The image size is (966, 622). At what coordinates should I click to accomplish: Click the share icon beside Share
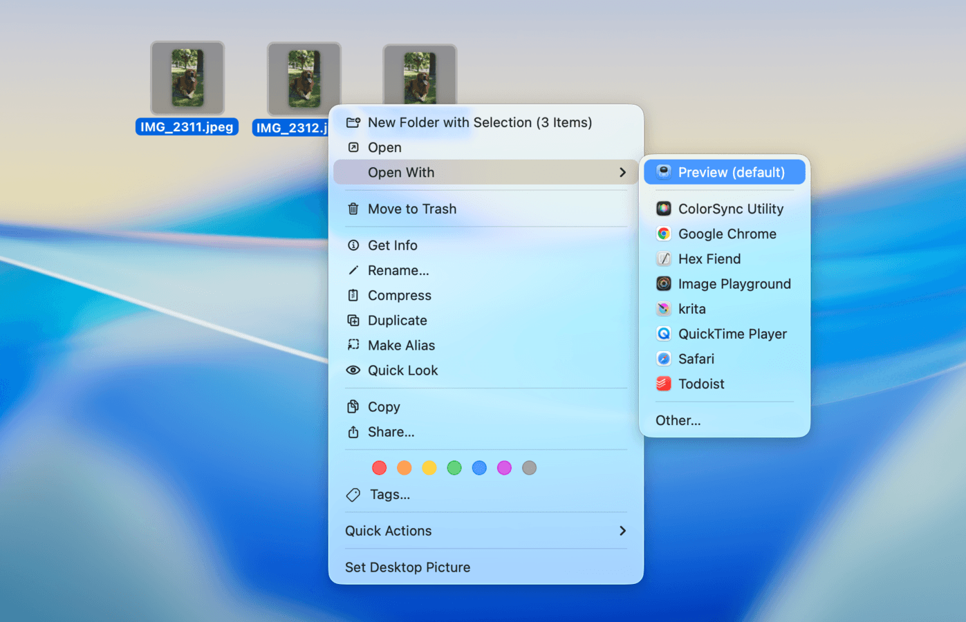353,432
